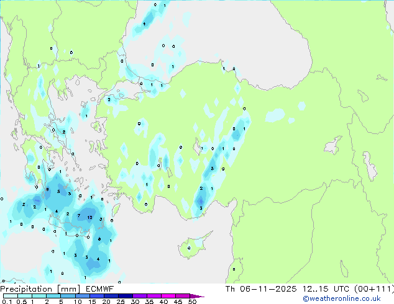Choose the 10–15 mm legend color swatch

(82, 296)
